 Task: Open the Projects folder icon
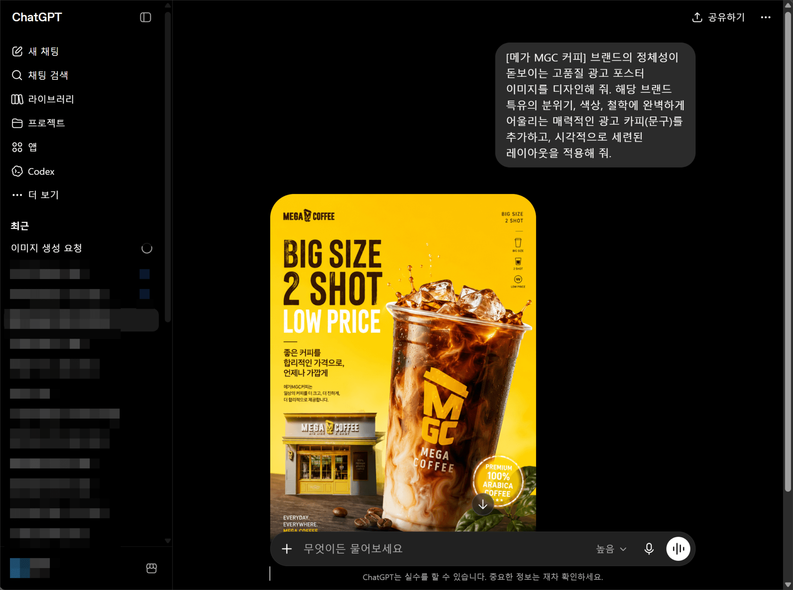17,123
